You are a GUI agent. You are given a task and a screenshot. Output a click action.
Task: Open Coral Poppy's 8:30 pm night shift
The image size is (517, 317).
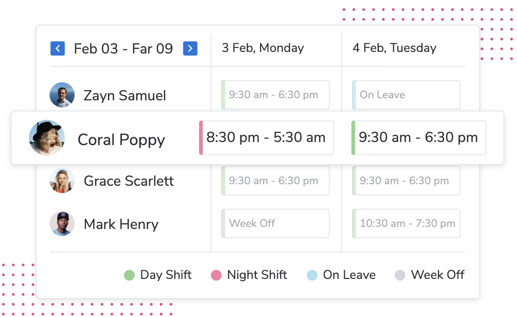266,138
